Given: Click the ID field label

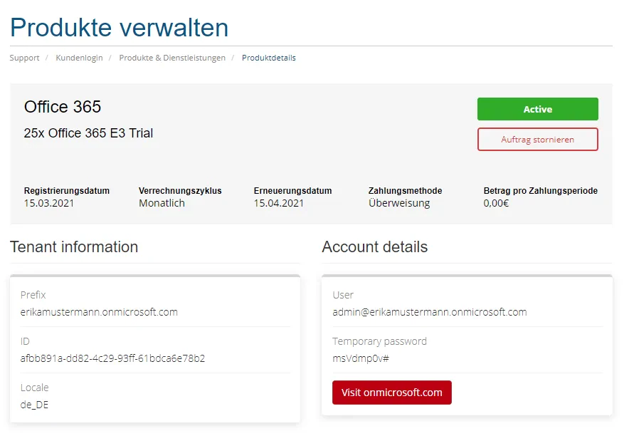Looking at the screenshot, I should pyautogui.click(x=25, y=341).
